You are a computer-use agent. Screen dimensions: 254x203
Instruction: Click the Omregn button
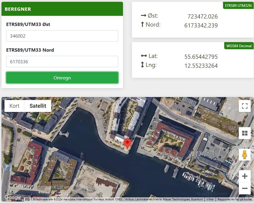(x=62, y=78)
